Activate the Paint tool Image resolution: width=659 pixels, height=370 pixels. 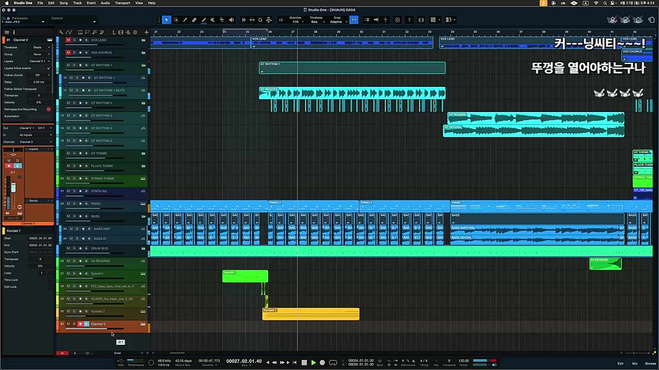pos(203,20)
